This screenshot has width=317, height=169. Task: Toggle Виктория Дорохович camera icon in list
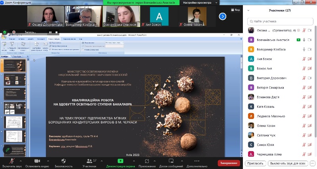[x=309, y=78]
